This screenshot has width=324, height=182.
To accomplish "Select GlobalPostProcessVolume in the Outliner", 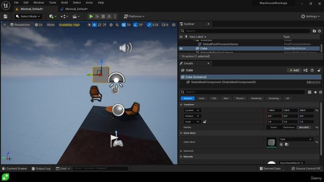I will pos(220,44).
